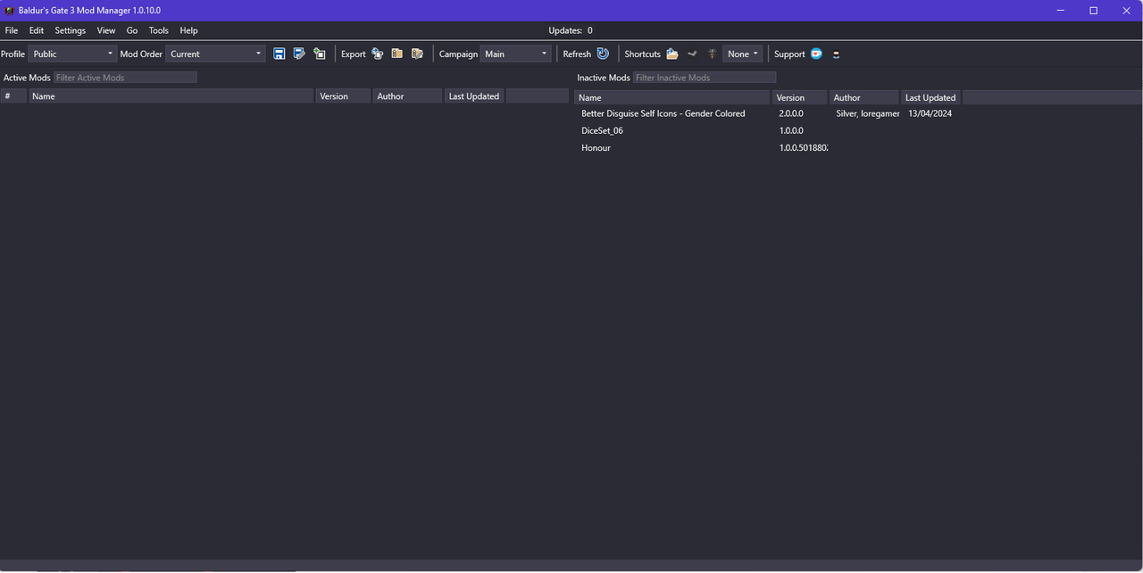Click the Save Load Order floppy icon

click(x=279, y=54)
